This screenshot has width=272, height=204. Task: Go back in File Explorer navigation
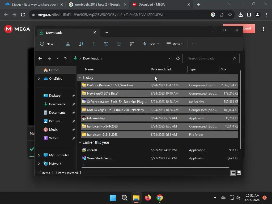click(40, 58)
